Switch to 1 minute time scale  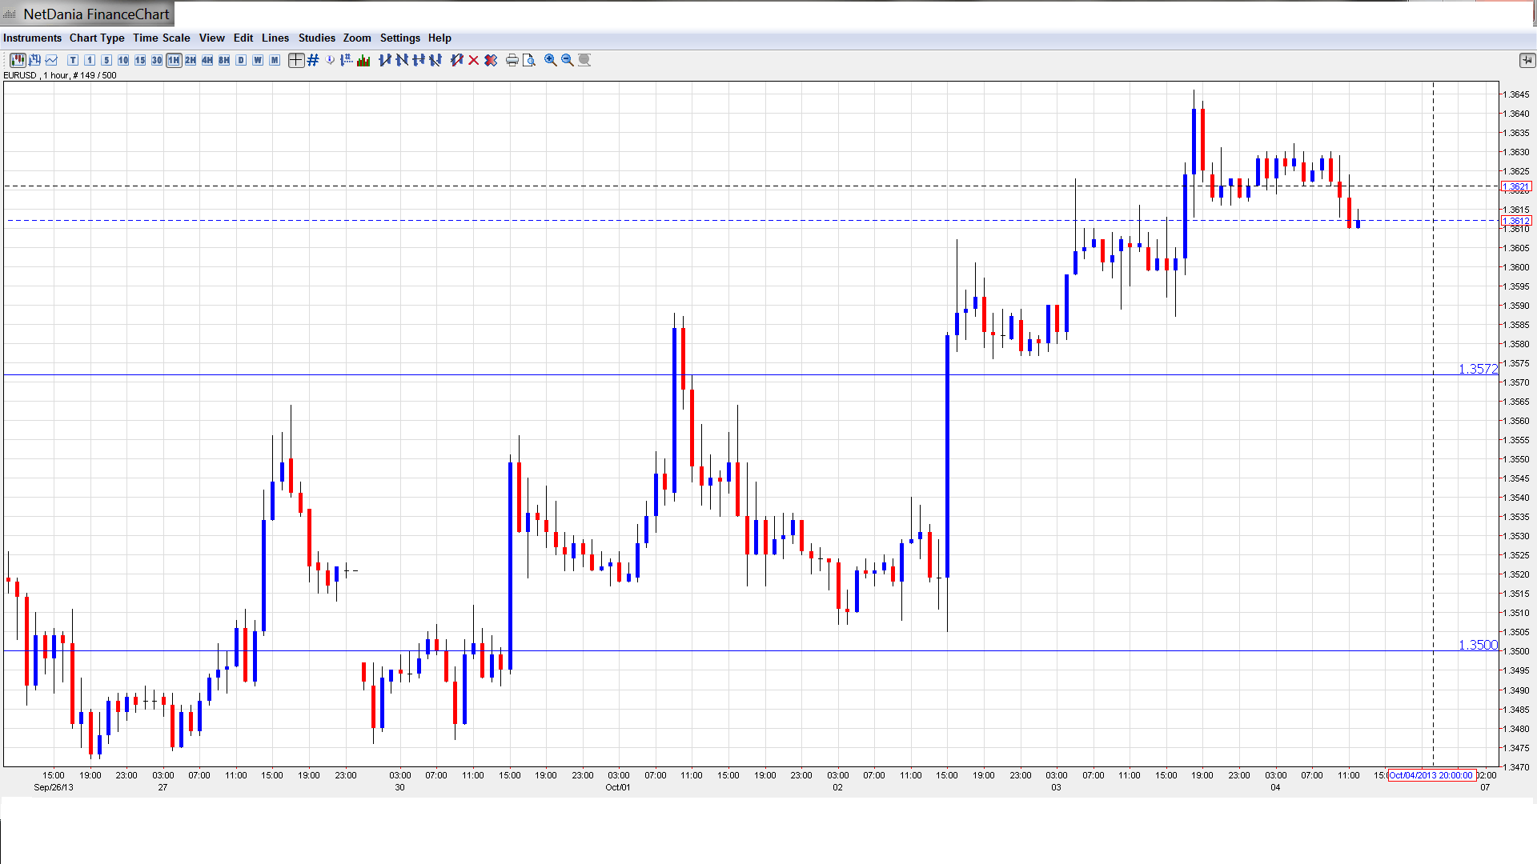[90, 60]
